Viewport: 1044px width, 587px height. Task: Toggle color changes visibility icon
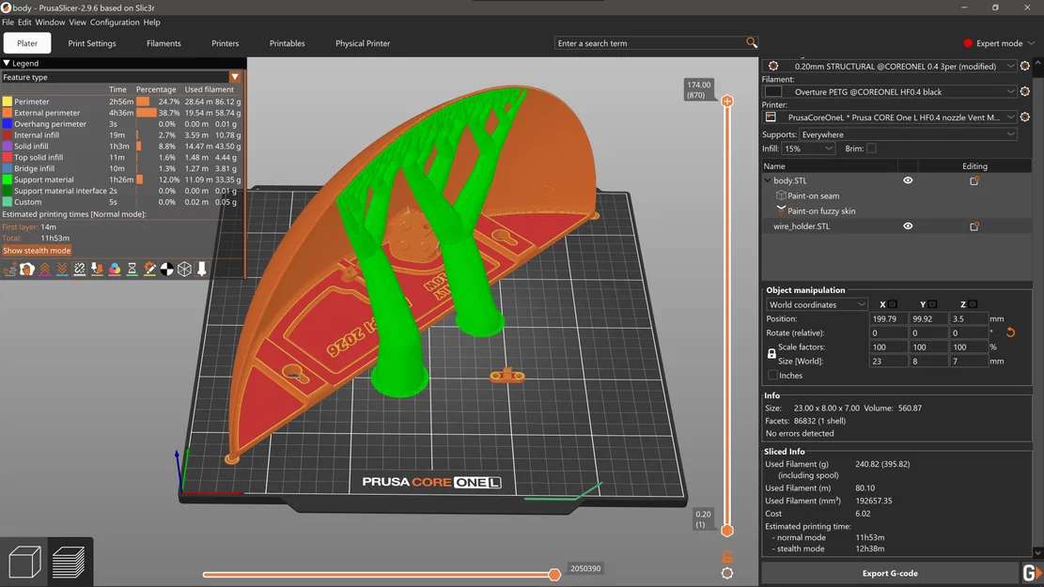pyautogui.click(x=115, y=269)
